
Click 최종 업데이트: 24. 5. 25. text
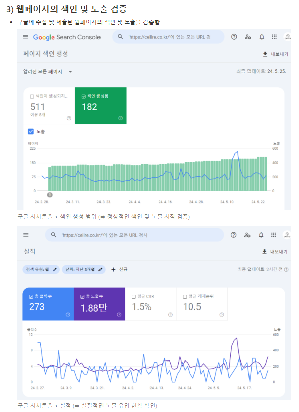[261, 71]
